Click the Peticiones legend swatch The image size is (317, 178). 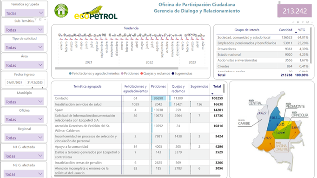coord(122,73)
